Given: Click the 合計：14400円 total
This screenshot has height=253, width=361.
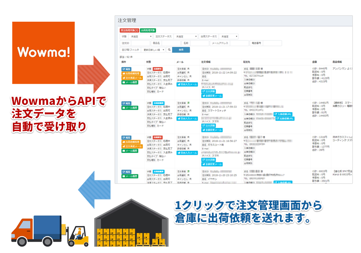Looking at the screenshot, I should 320,116.
